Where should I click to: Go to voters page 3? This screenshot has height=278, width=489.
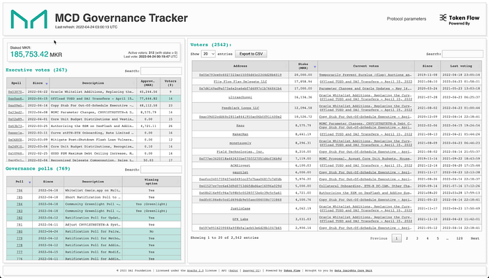click(417, 238)
